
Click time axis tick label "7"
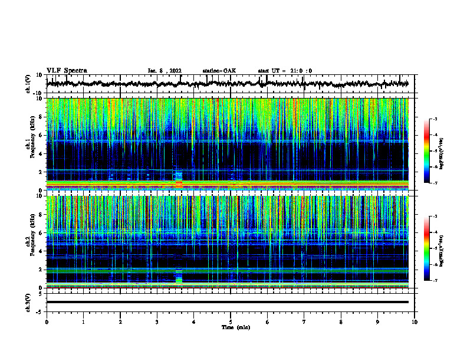[x=304, y=322]
